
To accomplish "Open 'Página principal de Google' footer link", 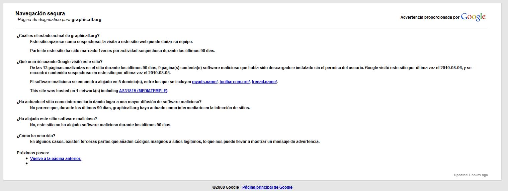I will [267, 187].
